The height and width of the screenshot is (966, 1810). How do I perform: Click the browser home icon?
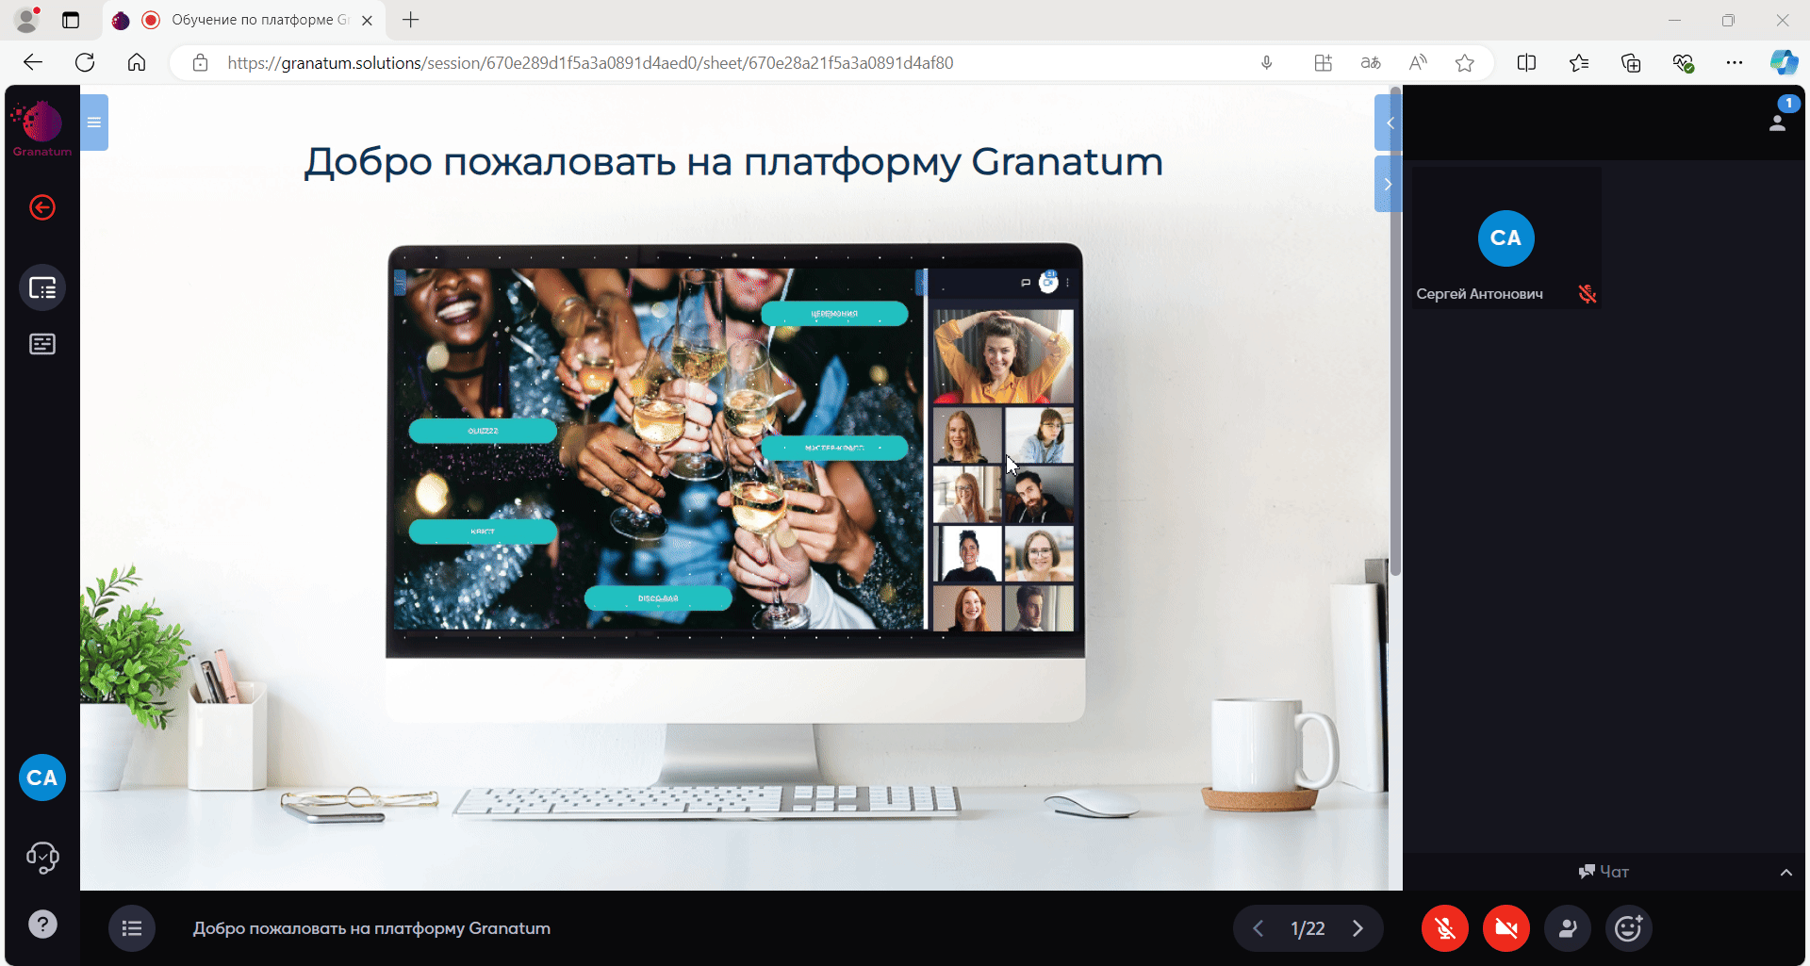pos(137,62)
